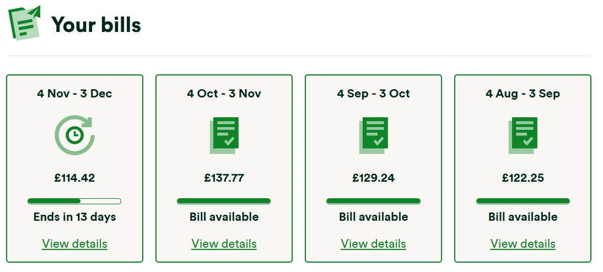Click the bill document icon for 4 Aug - 3 Sep
603x272 pixels.
click(x=523, y=135)
